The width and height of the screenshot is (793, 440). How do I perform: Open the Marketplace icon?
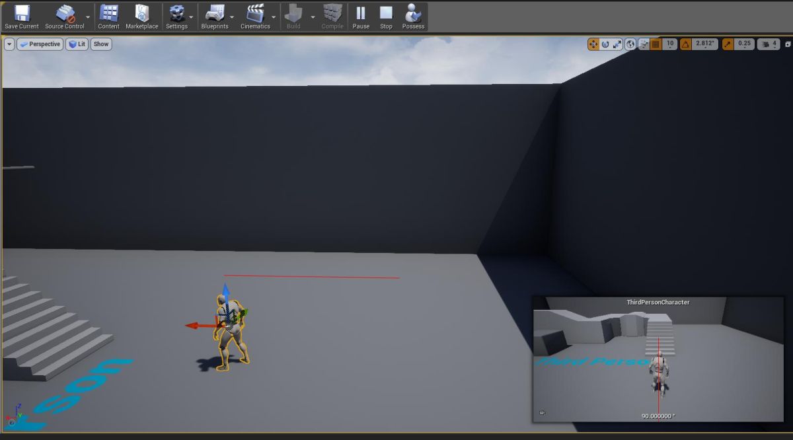pyautogui.click(x=142, y=17)
